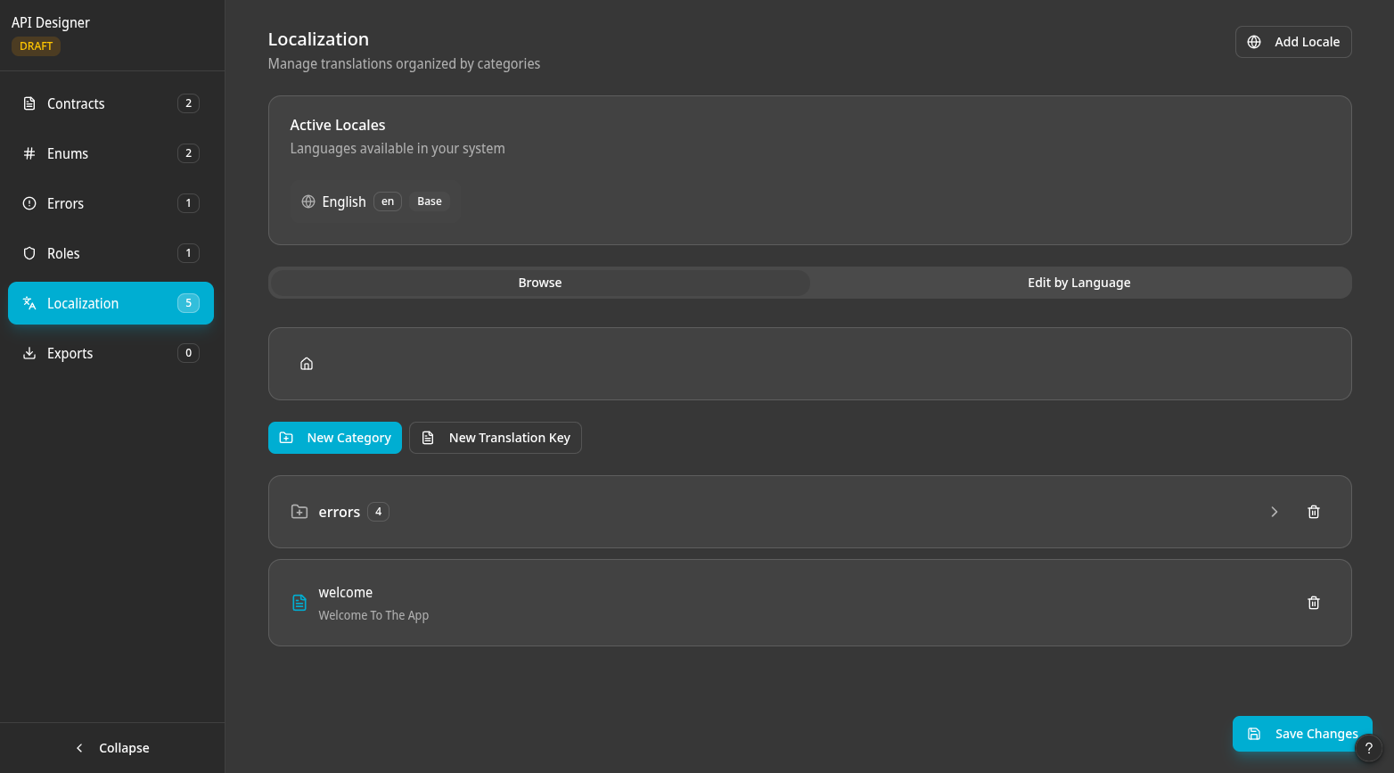
Task: Open the Contracts section label
Action: point(76,103)
